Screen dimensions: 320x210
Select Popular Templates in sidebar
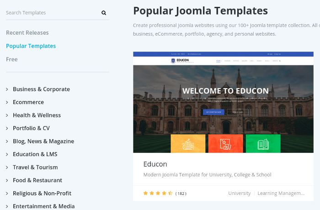[31, 46]
